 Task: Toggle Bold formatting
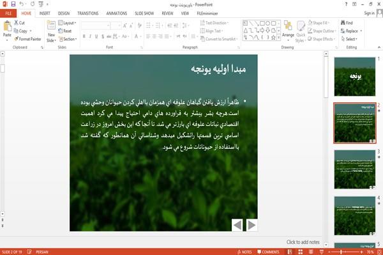[x=84, y=36]
